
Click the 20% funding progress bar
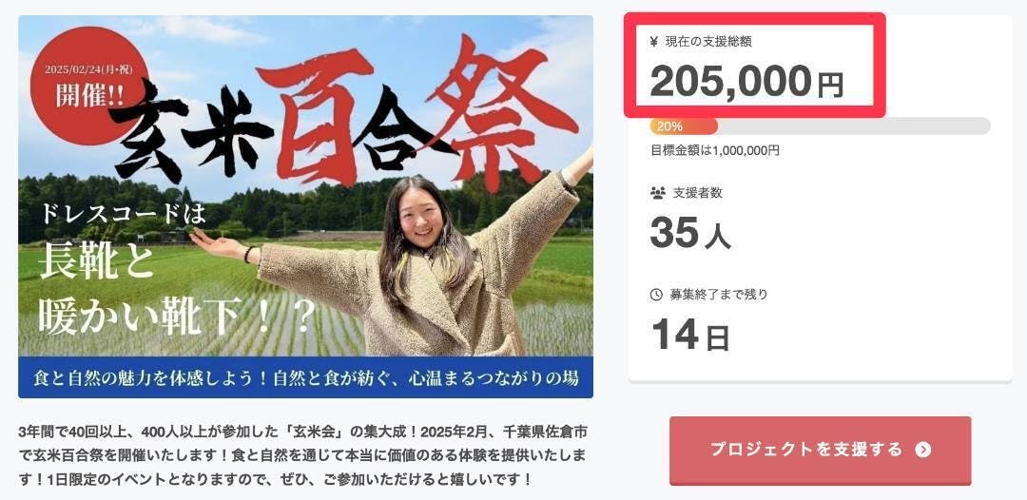coord(820,125)
